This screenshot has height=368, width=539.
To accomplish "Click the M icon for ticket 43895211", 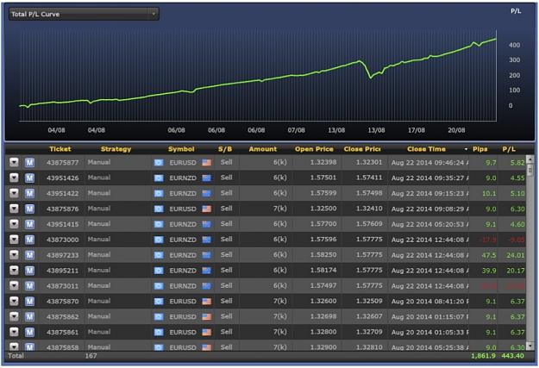I will click(x=29, y=271).
